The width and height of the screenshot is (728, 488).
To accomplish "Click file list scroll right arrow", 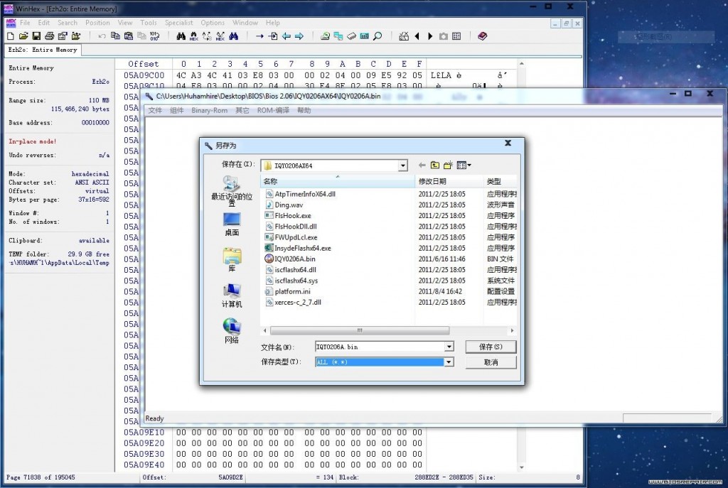I will 512,330.
